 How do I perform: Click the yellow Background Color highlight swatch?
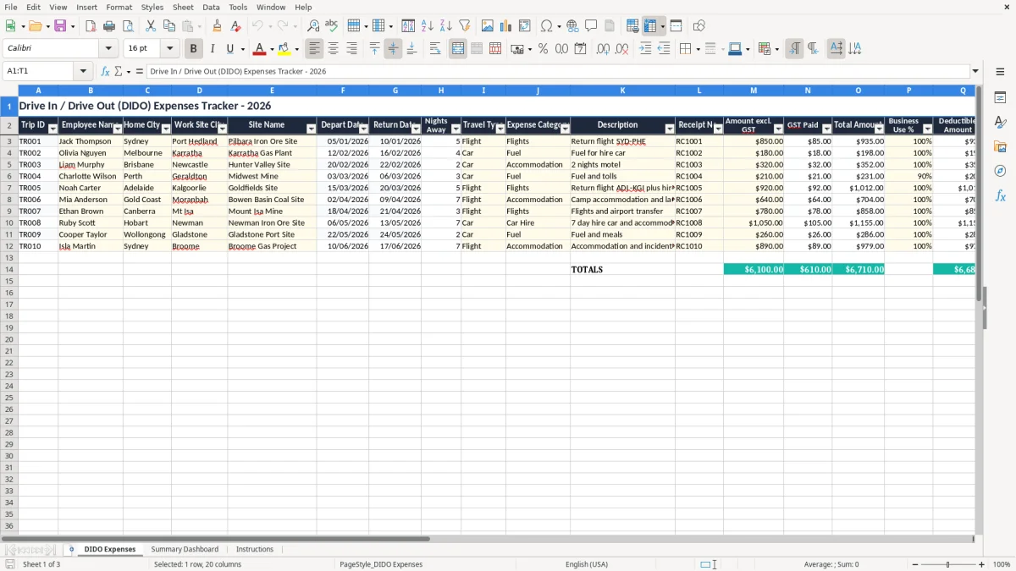(284, 49)
